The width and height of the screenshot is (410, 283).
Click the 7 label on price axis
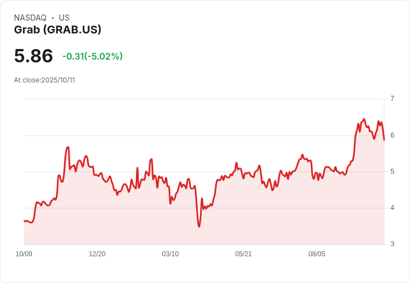click(x=392, y=99)
